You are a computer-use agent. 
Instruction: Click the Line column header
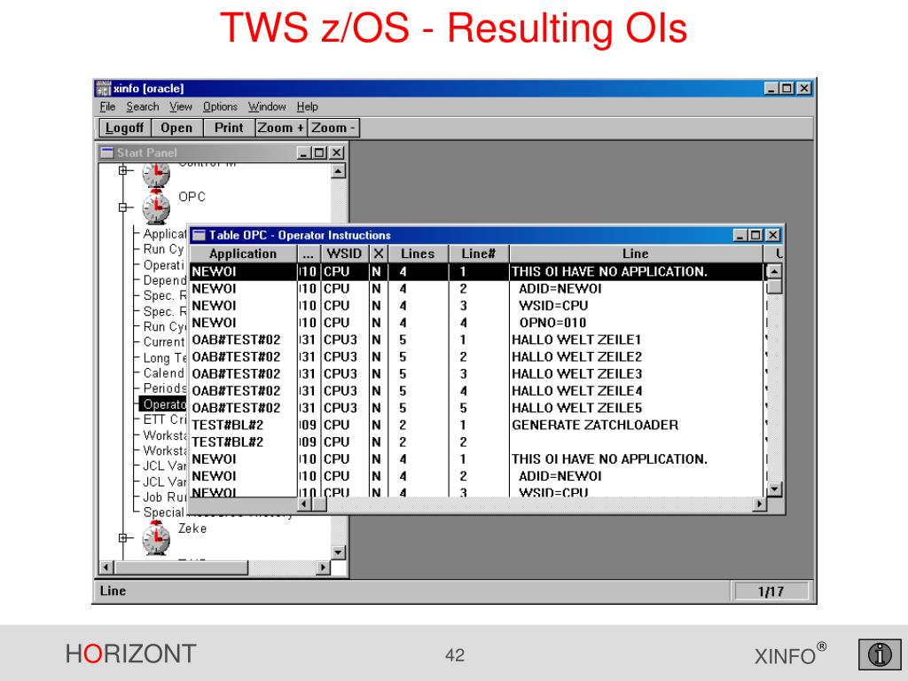coord(636,254)
